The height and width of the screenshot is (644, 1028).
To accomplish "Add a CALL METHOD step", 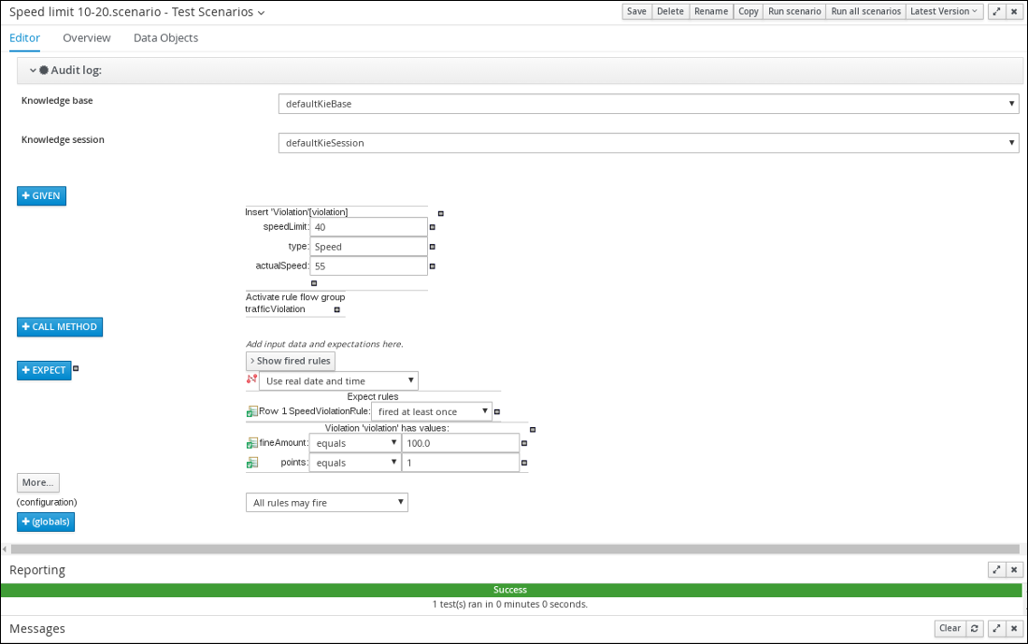I will [60, 326].
